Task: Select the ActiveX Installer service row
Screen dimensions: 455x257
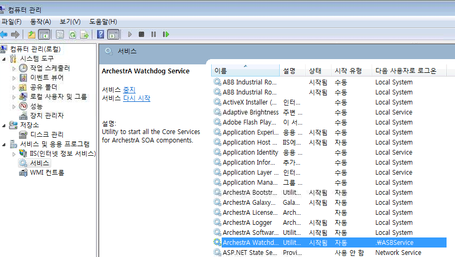Action: pyautogui.click(x=329, y=102)
